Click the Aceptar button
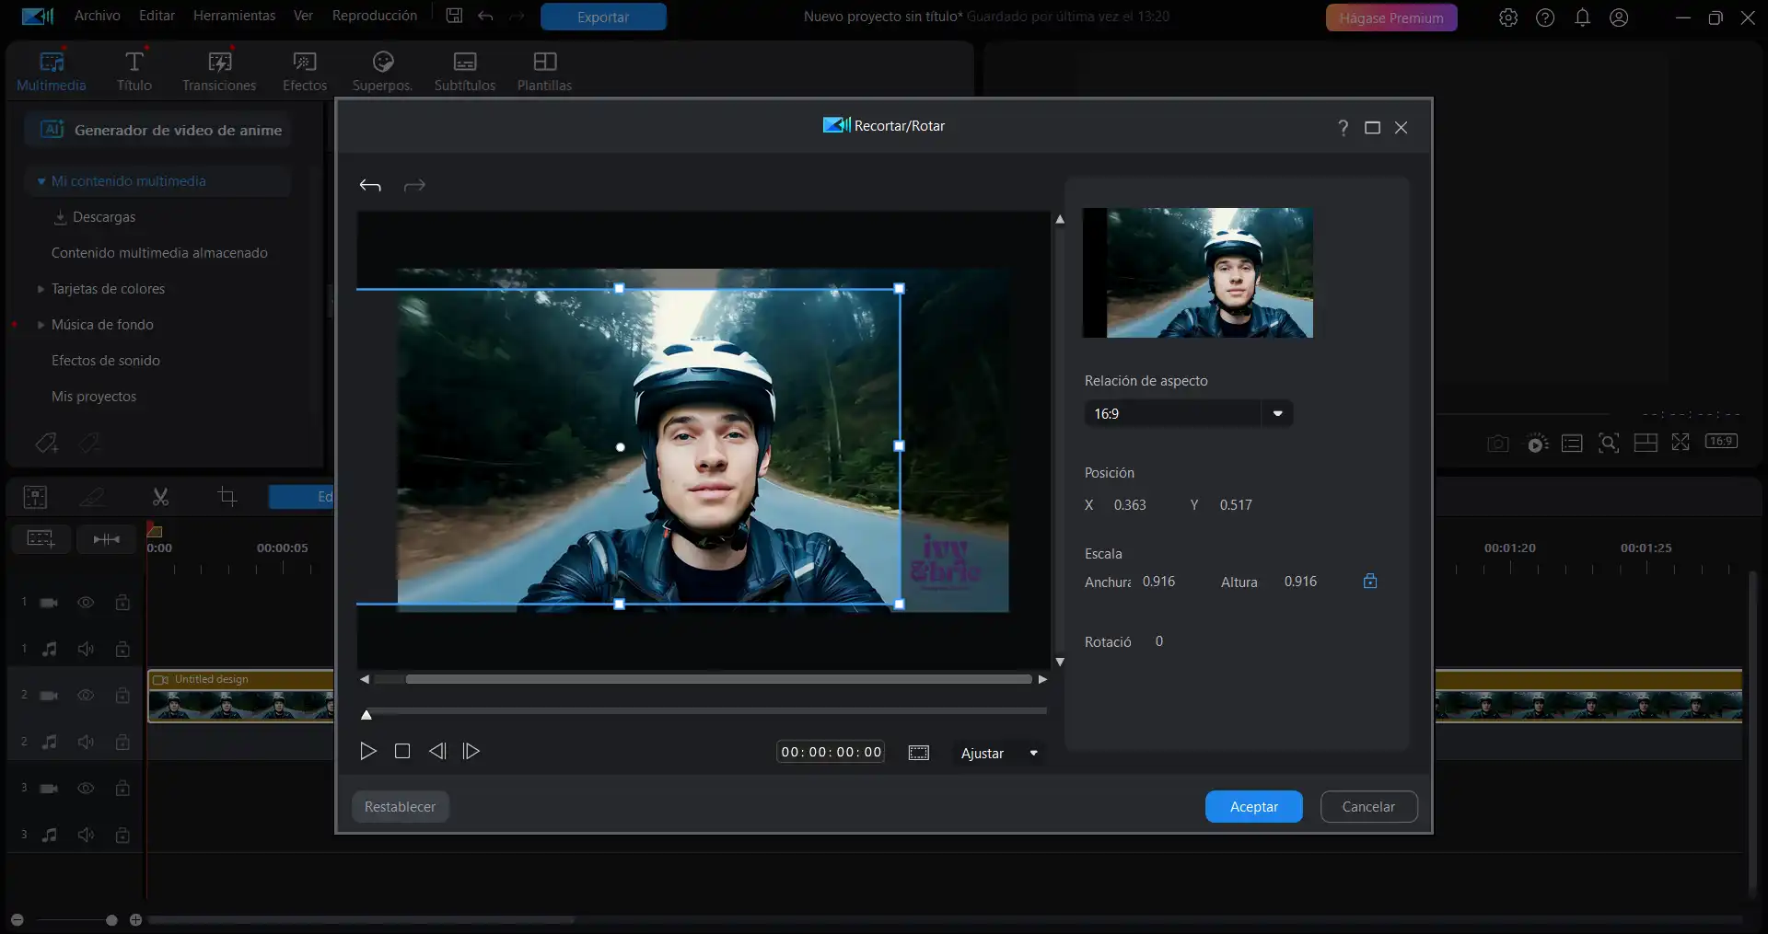1768x934 pixels. (x=1253, y=807)
